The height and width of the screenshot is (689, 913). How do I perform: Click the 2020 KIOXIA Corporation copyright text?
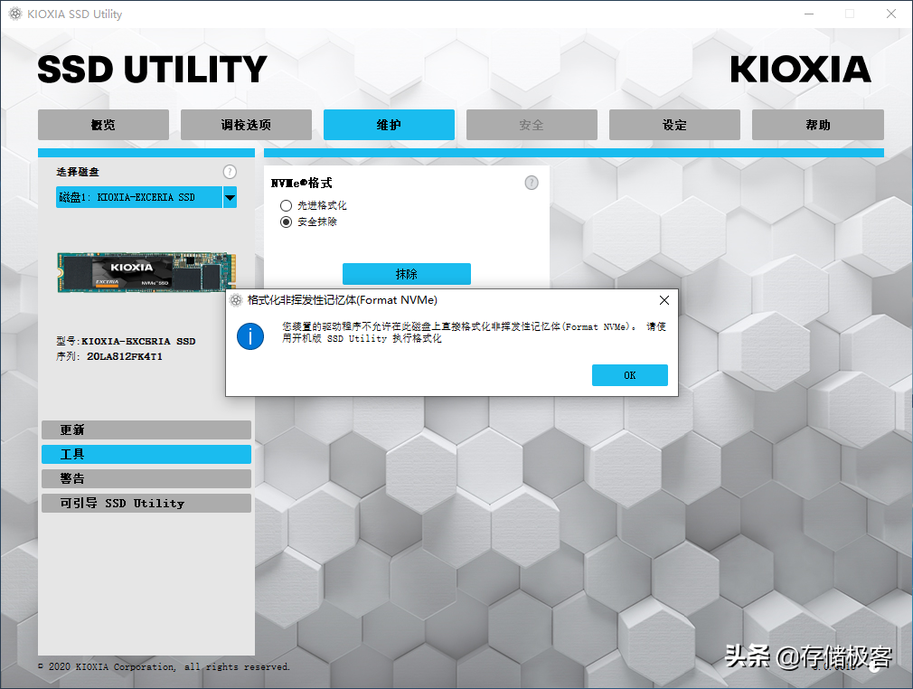coord(165,666)
